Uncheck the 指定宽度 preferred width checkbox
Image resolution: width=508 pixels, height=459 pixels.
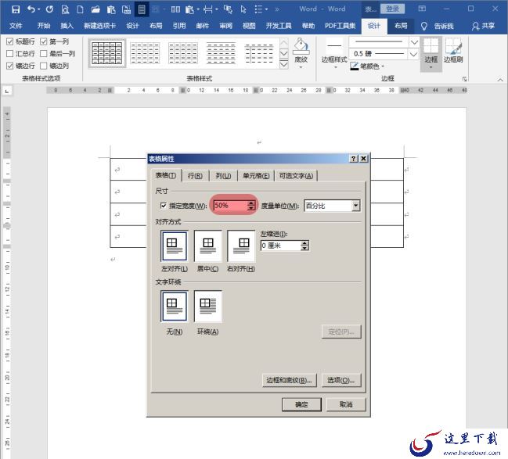coord(164,206)
